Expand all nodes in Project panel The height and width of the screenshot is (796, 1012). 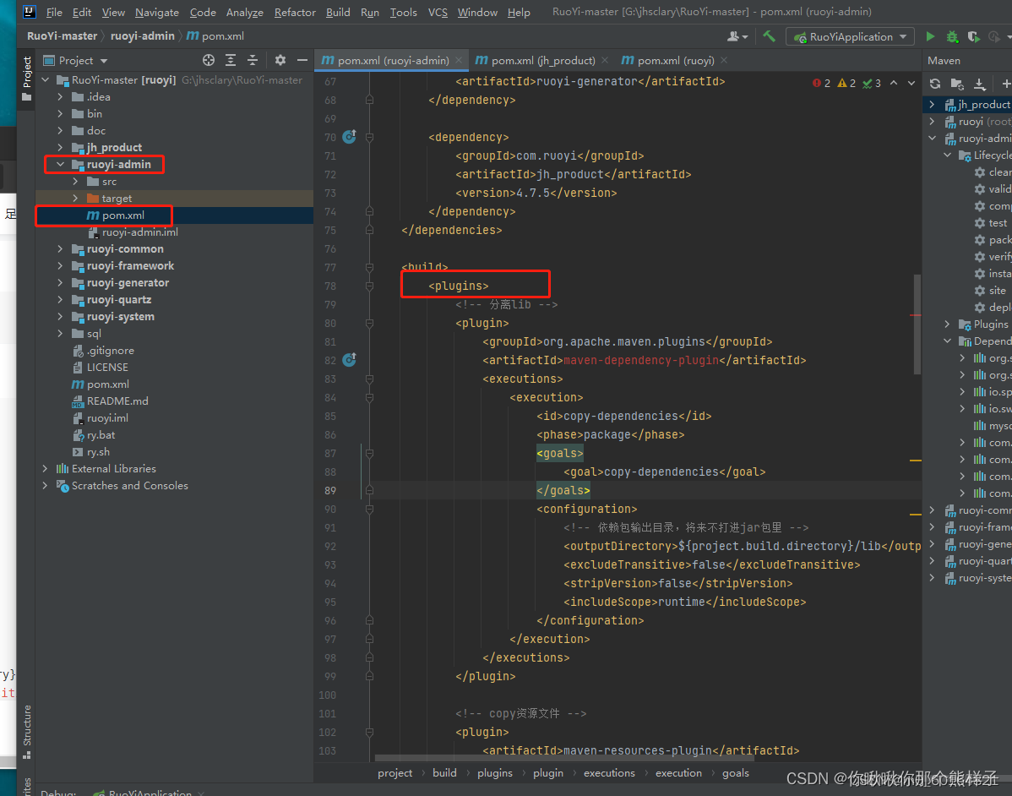tap(231, 60)
